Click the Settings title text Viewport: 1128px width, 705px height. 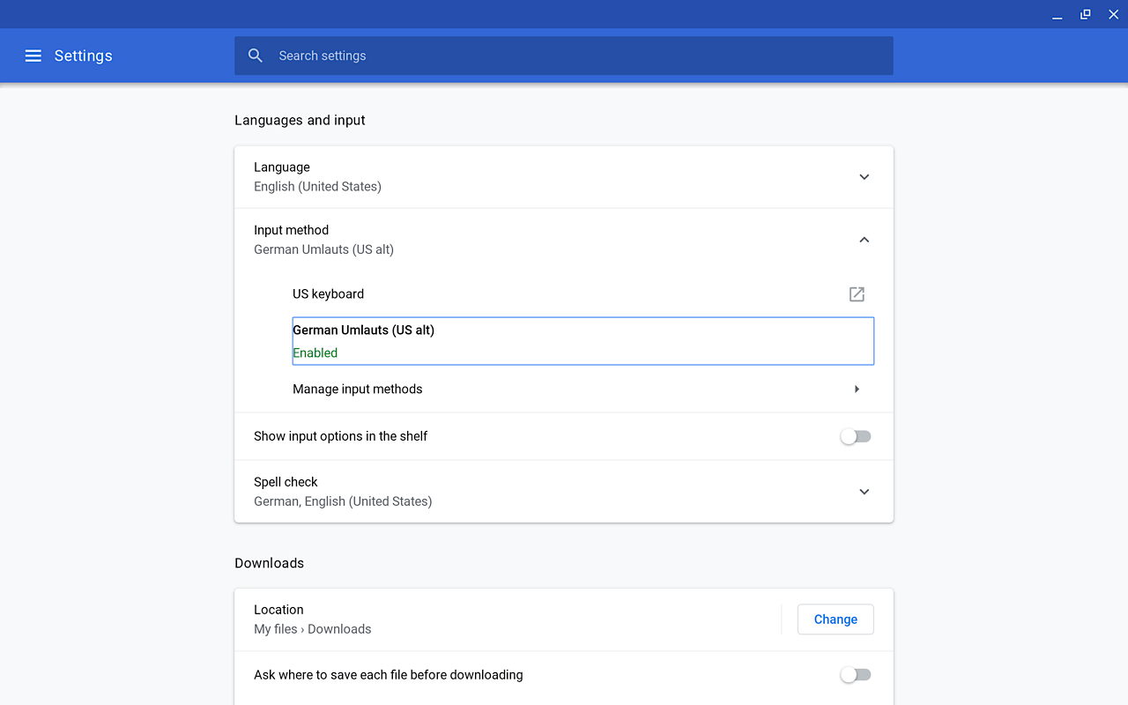point(83,56)
